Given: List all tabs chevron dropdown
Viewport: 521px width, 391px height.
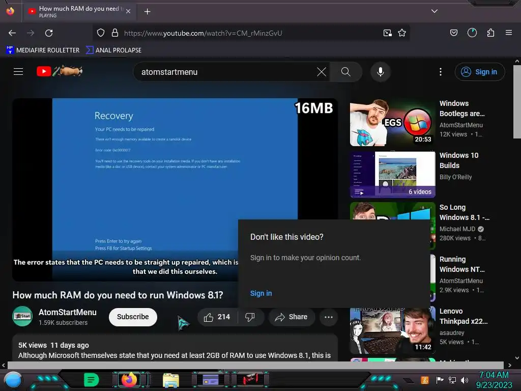Looking at the screenshot, I should (x=435, y=11).
